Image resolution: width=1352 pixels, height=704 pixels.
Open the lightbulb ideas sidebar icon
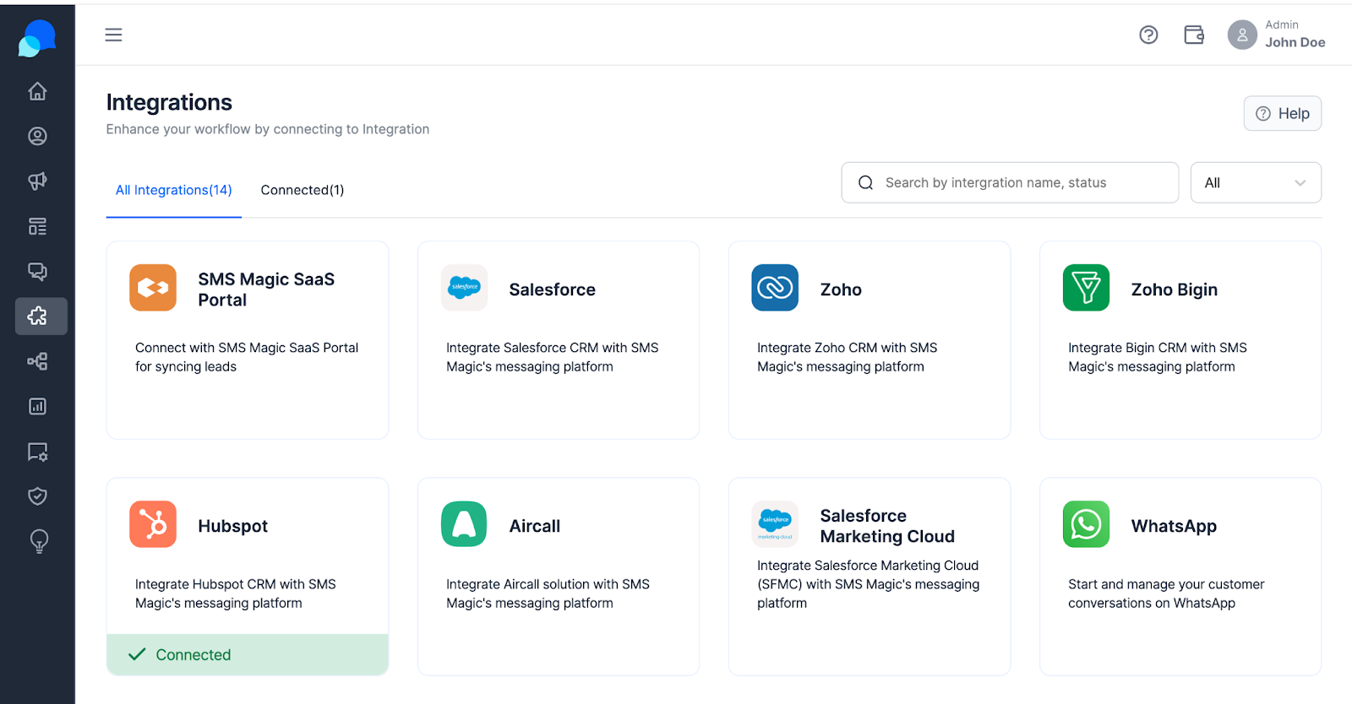39,541
